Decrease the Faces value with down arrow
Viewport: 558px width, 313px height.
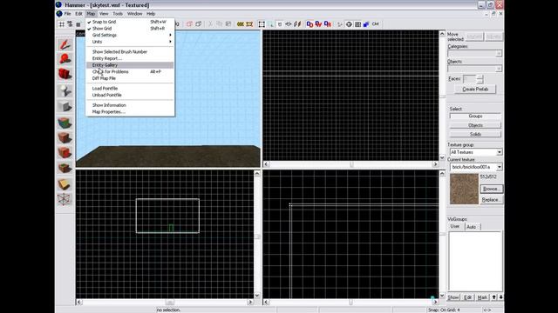coord(480,81)
